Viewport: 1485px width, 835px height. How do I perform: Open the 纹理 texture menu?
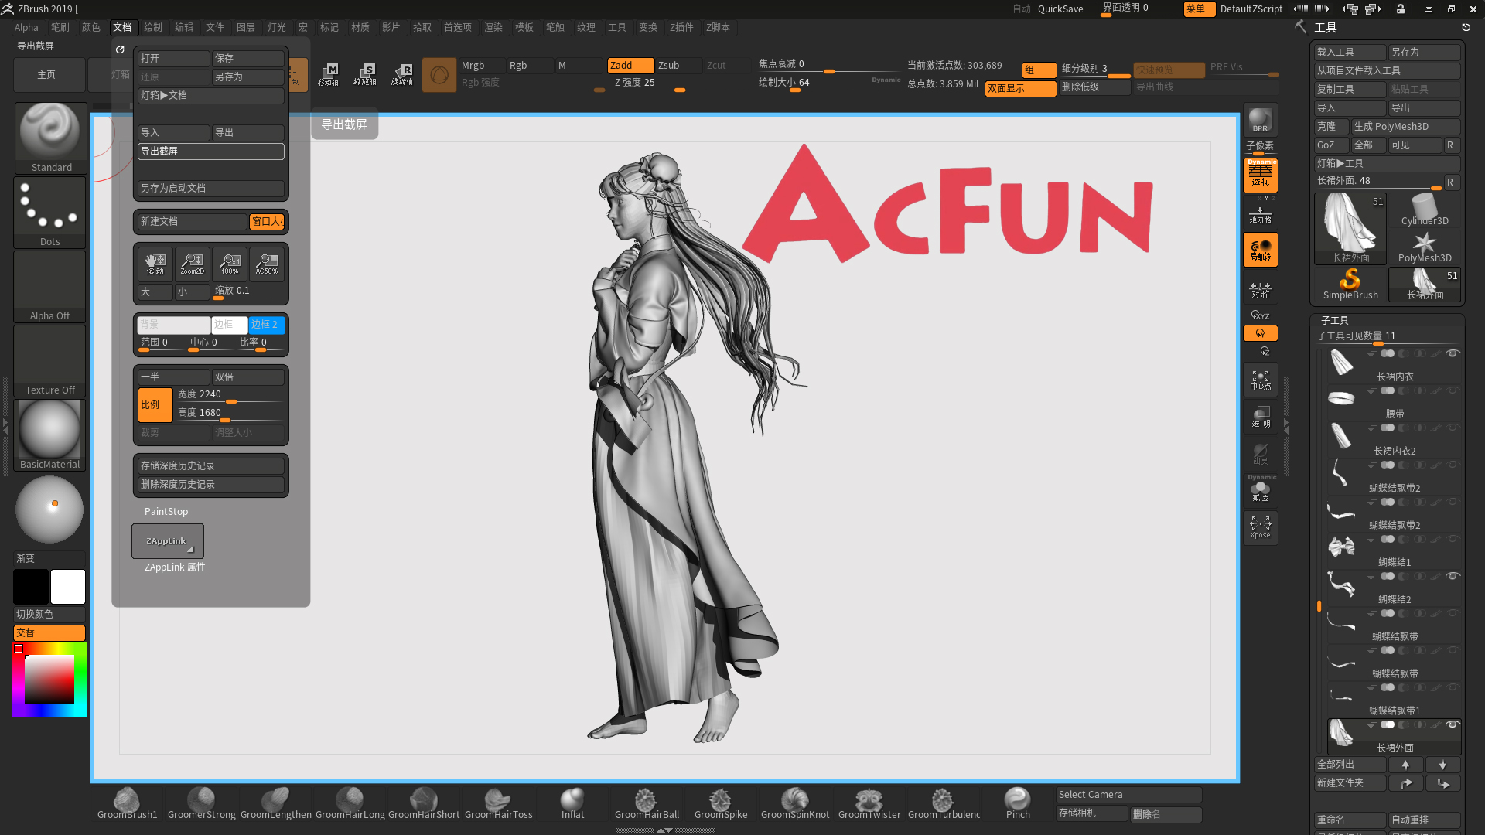[586, 28]
